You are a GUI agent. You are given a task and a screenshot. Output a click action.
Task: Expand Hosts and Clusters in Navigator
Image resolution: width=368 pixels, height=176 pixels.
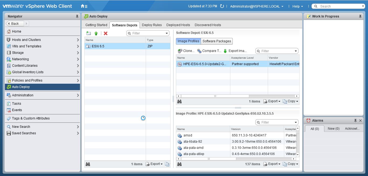(x=78, y=40)
